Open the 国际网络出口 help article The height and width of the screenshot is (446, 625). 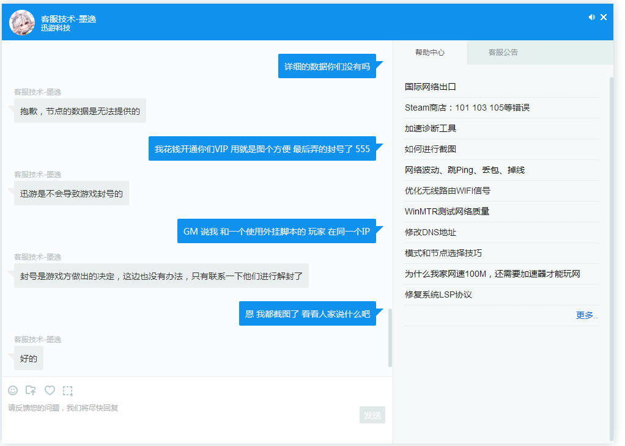click(431, 87)
